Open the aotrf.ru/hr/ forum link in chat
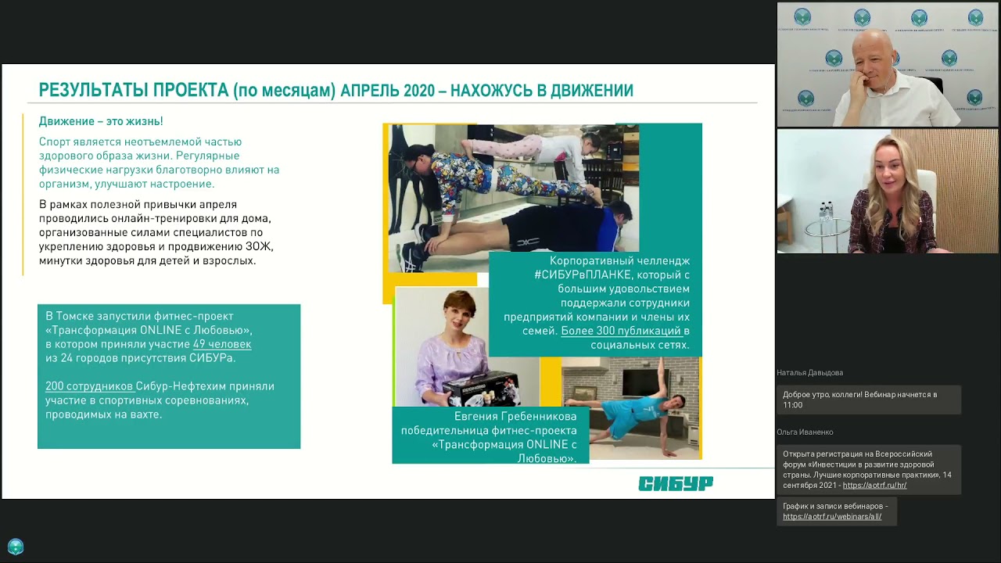 (x=874, y=486)
